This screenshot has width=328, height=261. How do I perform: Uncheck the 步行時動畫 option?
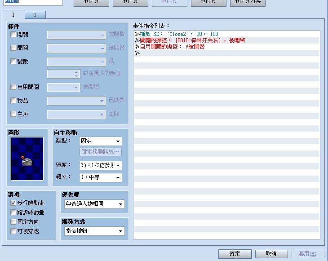[x=13, y=203]
